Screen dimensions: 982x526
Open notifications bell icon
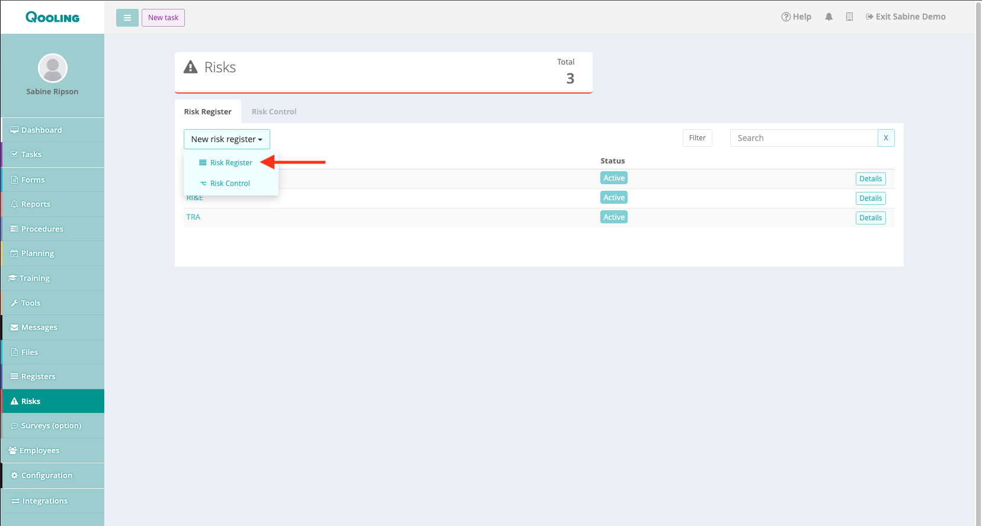(x=829, y=17)
